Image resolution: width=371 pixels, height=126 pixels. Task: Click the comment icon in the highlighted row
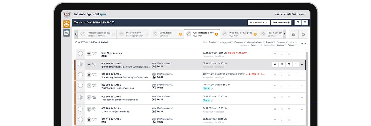coord(282,64)
